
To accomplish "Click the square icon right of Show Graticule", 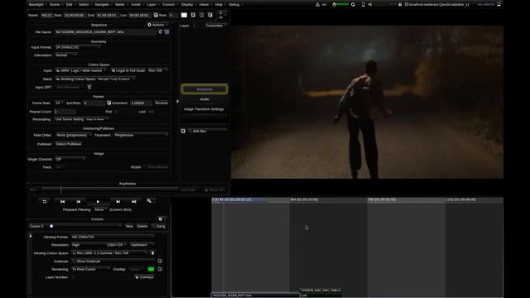I will pyautogui.click(x=160, y=262).
